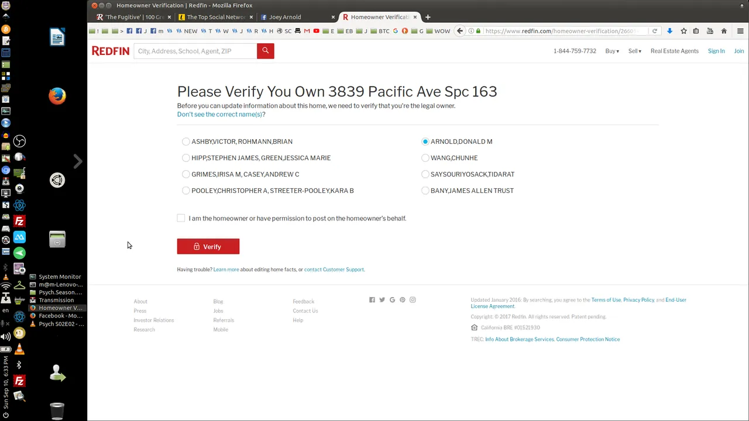This screenshot has height=421, width=749.
Task: Open Real Estate Agents link
Action: (x=675, y=51)
